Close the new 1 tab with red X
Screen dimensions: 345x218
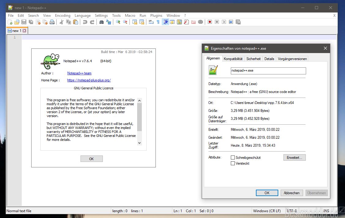[x=24, y=31]
